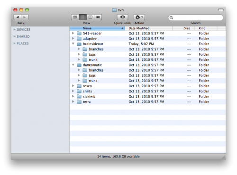
Task: Expand the DEVICES sidebar section
Action: (x=15, y=29)
